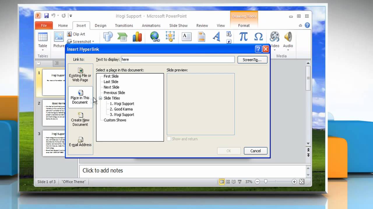Click the Equation pi icon
Image resolution: width=373 pixels, height=209 pixels.
click(x=243, y=37)
